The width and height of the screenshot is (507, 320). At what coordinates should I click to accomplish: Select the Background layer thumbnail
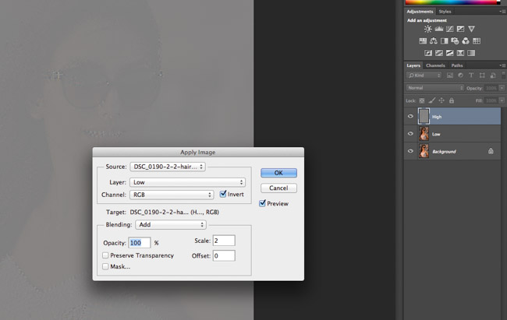click(424, 151)
